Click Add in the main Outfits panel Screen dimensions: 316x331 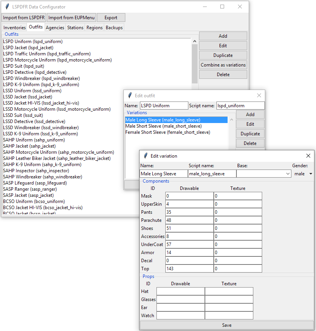click(x=223, y=36)
